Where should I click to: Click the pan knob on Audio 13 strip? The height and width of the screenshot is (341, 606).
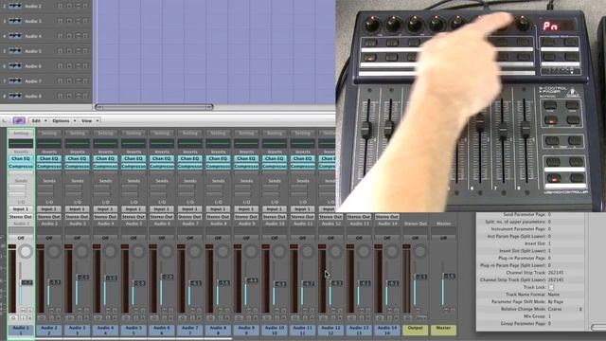(364, 252)
